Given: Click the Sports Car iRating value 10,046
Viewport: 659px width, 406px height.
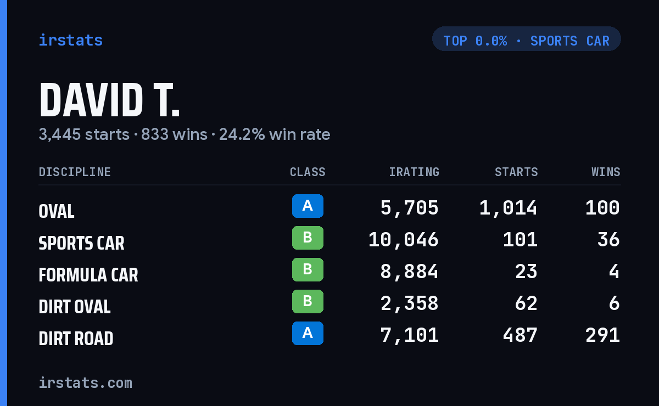Looking at the screenshot, I should coord(404,240).
